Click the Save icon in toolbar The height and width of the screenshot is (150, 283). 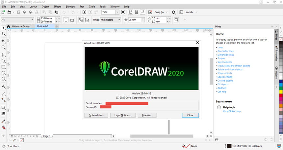click(x=18, y=12)
